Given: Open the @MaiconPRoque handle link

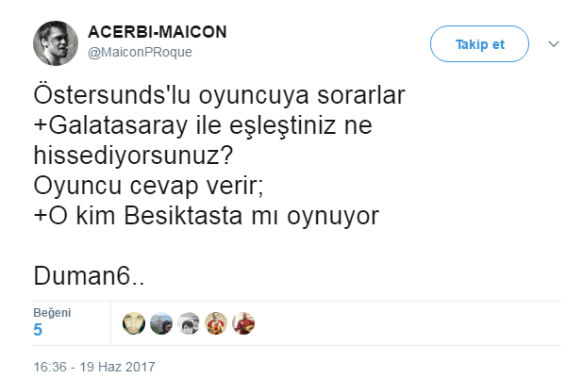Looking at the screenshot, I should [140, 51].
